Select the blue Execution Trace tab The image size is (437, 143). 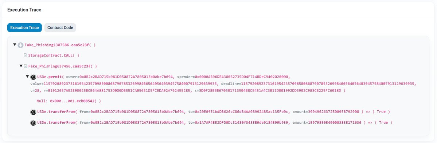point(24,28)
